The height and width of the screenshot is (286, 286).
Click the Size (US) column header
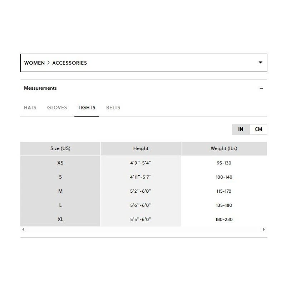(60, 148)
